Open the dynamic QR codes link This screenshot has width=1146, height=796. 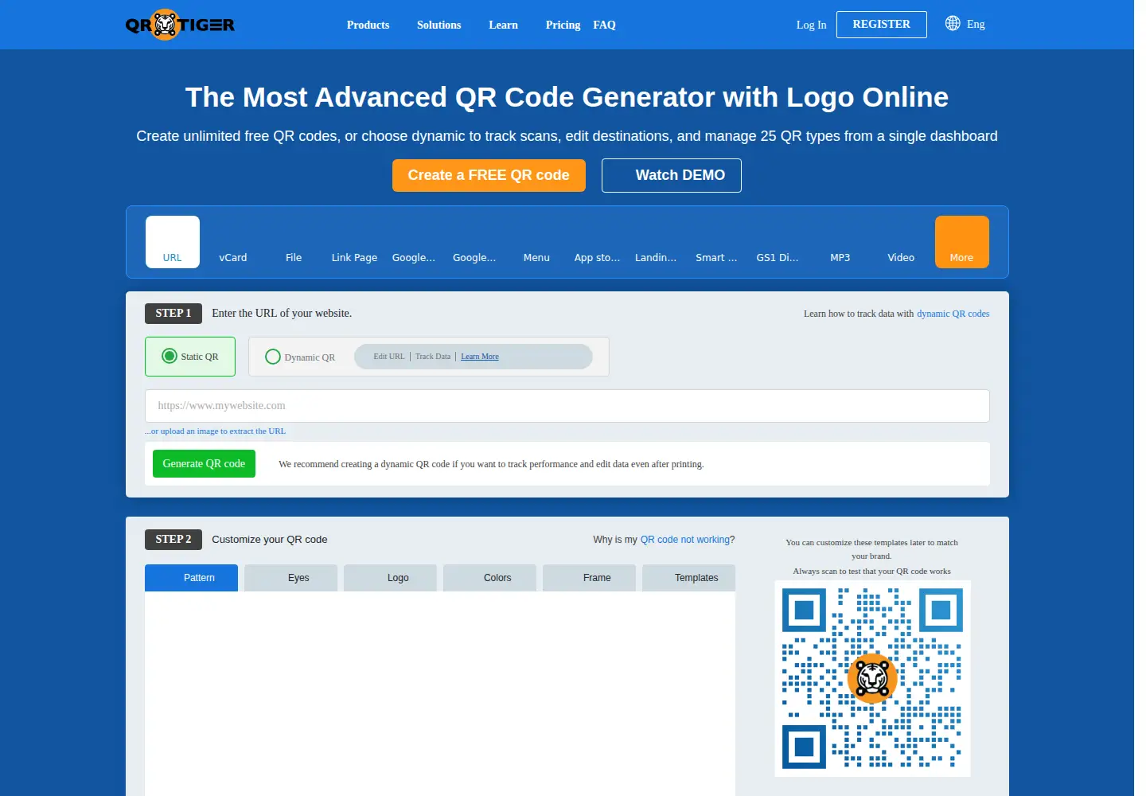953,314
